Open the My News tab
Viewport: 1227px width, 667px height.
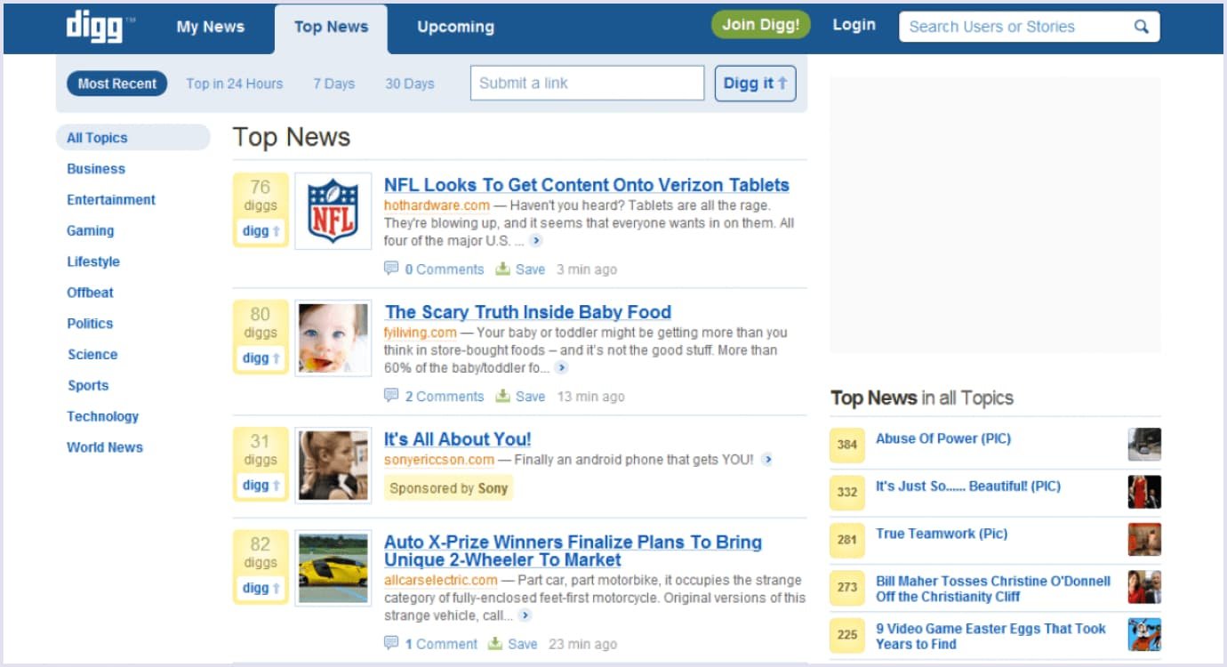click(x=211, y=27)
